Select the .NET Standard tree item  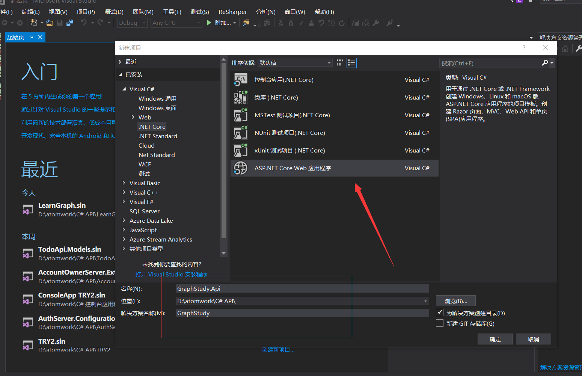click(158, 136)
